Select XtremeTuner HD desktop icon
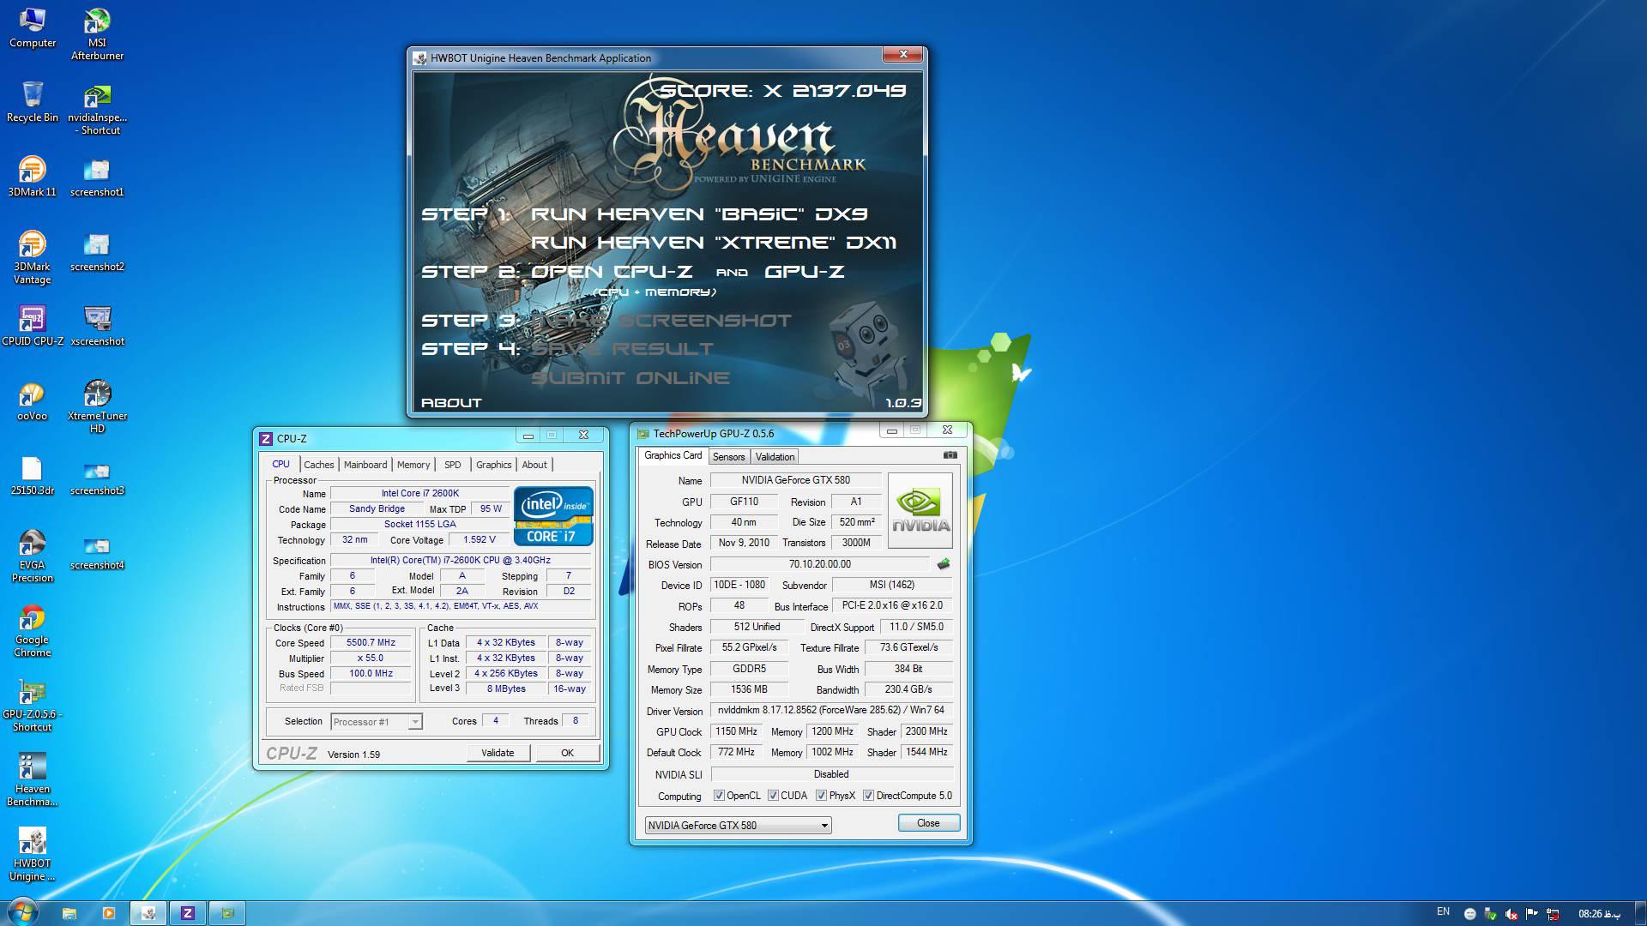1647x926 pixels. 97,406
